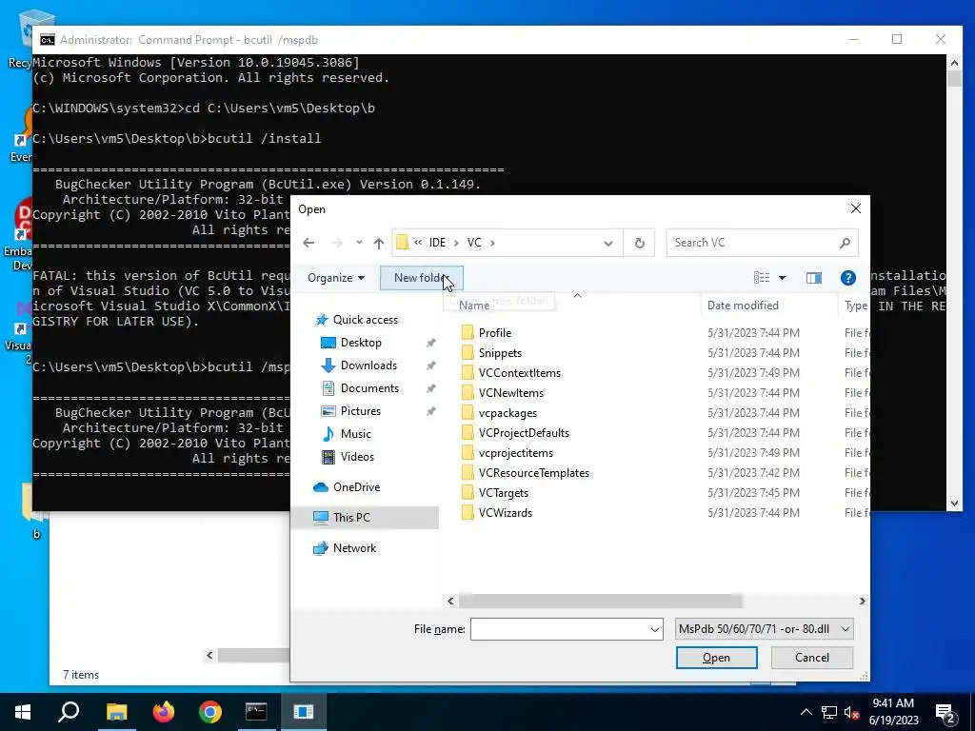Sort by Date modified column
Viewport: 975px width, 731px height.
743,306
